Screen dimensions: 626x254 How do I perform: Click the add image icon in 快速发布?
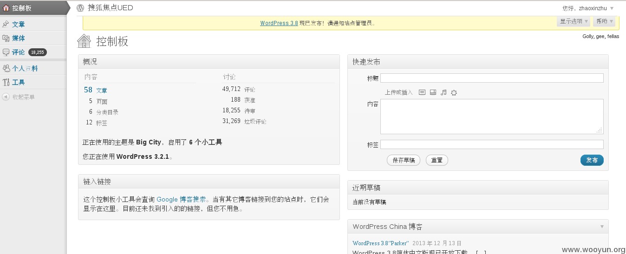click(422, 92)
